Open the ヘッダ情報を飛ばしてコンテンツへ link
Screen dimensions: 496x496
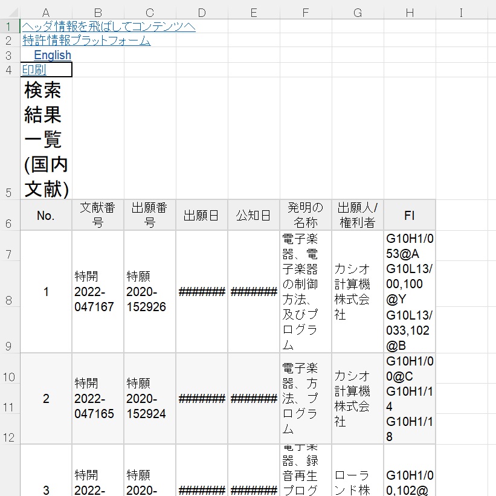(x=109, y=26)
